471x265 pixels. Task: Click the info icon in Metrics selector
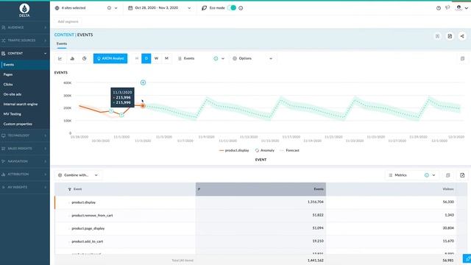(427, 175)
